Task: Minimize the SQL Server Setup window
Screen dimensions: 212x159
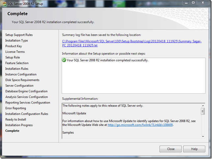Action: tap(186, 3)
